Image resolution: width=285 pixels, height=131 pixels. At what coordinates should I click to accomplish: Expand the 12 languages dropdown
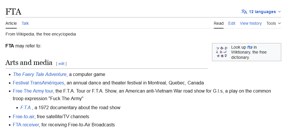(262, 12)
